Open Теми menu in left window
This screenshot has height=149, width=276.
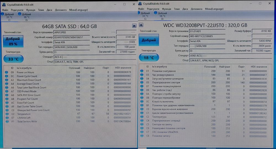(41, 10)
